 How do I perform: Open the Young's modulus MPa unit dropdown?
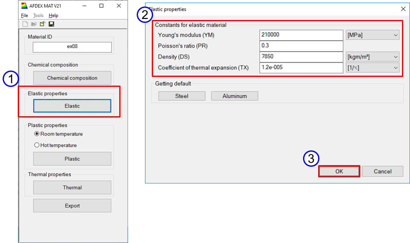tap(372, 35)
